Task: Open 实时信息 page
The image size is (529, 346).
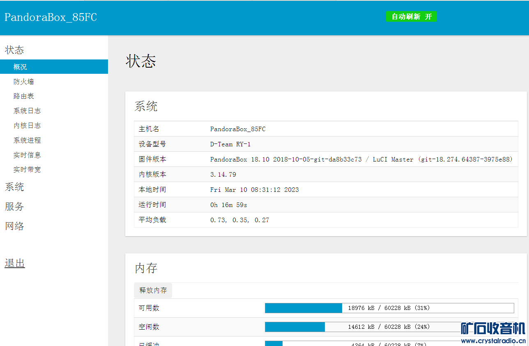Action: 27,155
